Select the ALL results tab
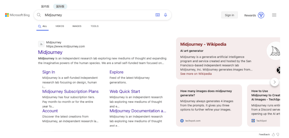Viewport: 289px width, 138px height. pos(43,26)
